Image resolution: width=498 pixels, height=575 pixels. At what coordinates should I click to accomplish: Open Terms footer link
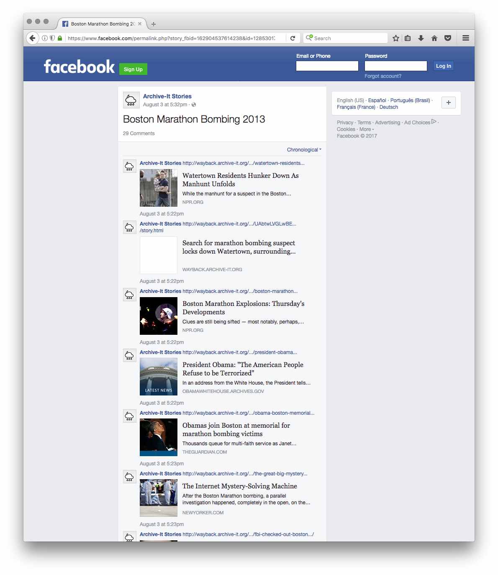364,123
